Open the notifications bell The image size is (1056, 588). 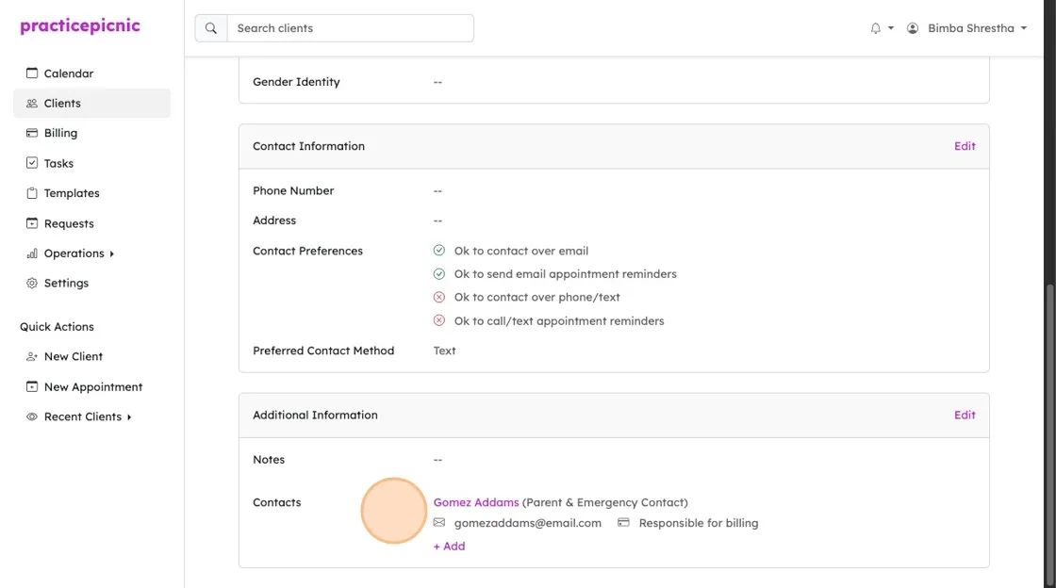[x=876, y=28]
